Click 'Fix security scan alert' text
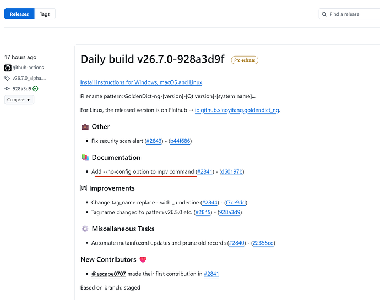This screenshot has width=380, height=300. (x=117, y=141)
